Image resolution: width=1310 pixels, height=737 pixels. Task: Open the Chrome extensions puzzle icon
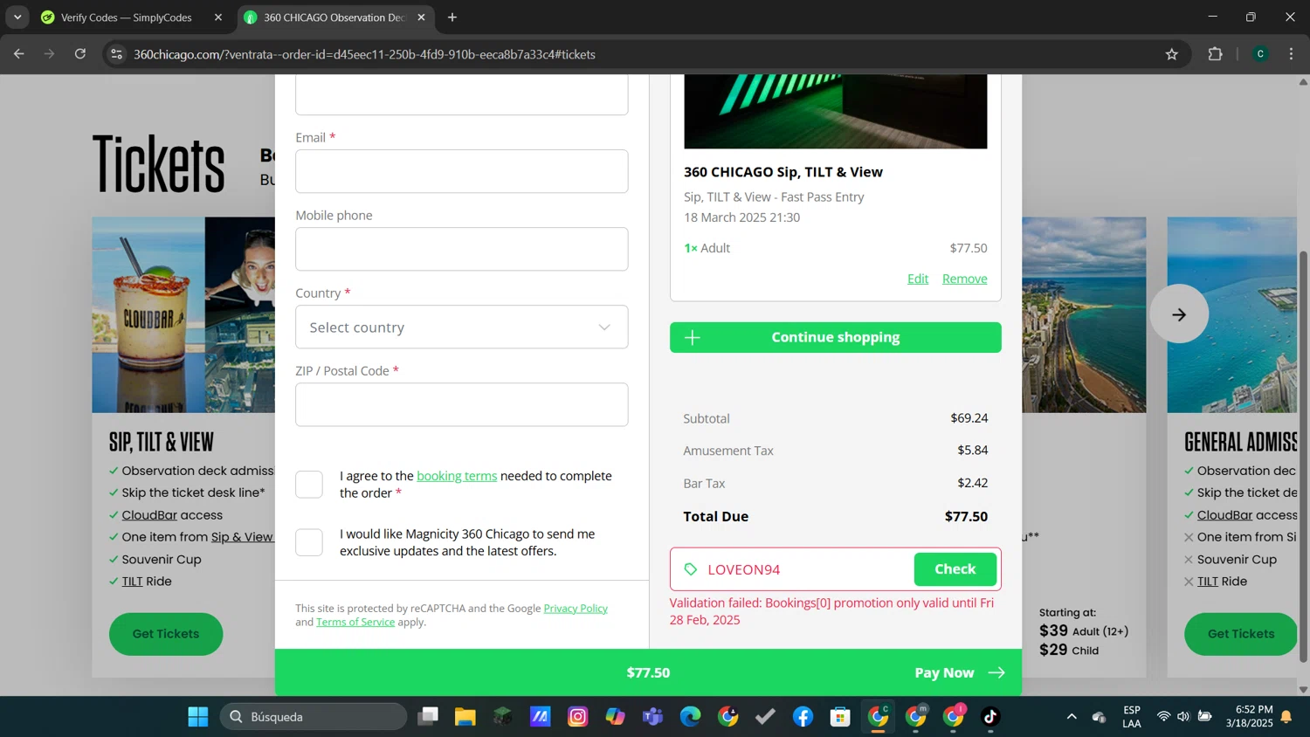point(1215,54)
